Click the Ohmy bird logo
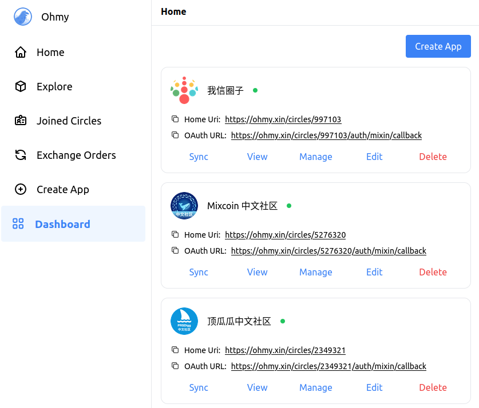 23,17
